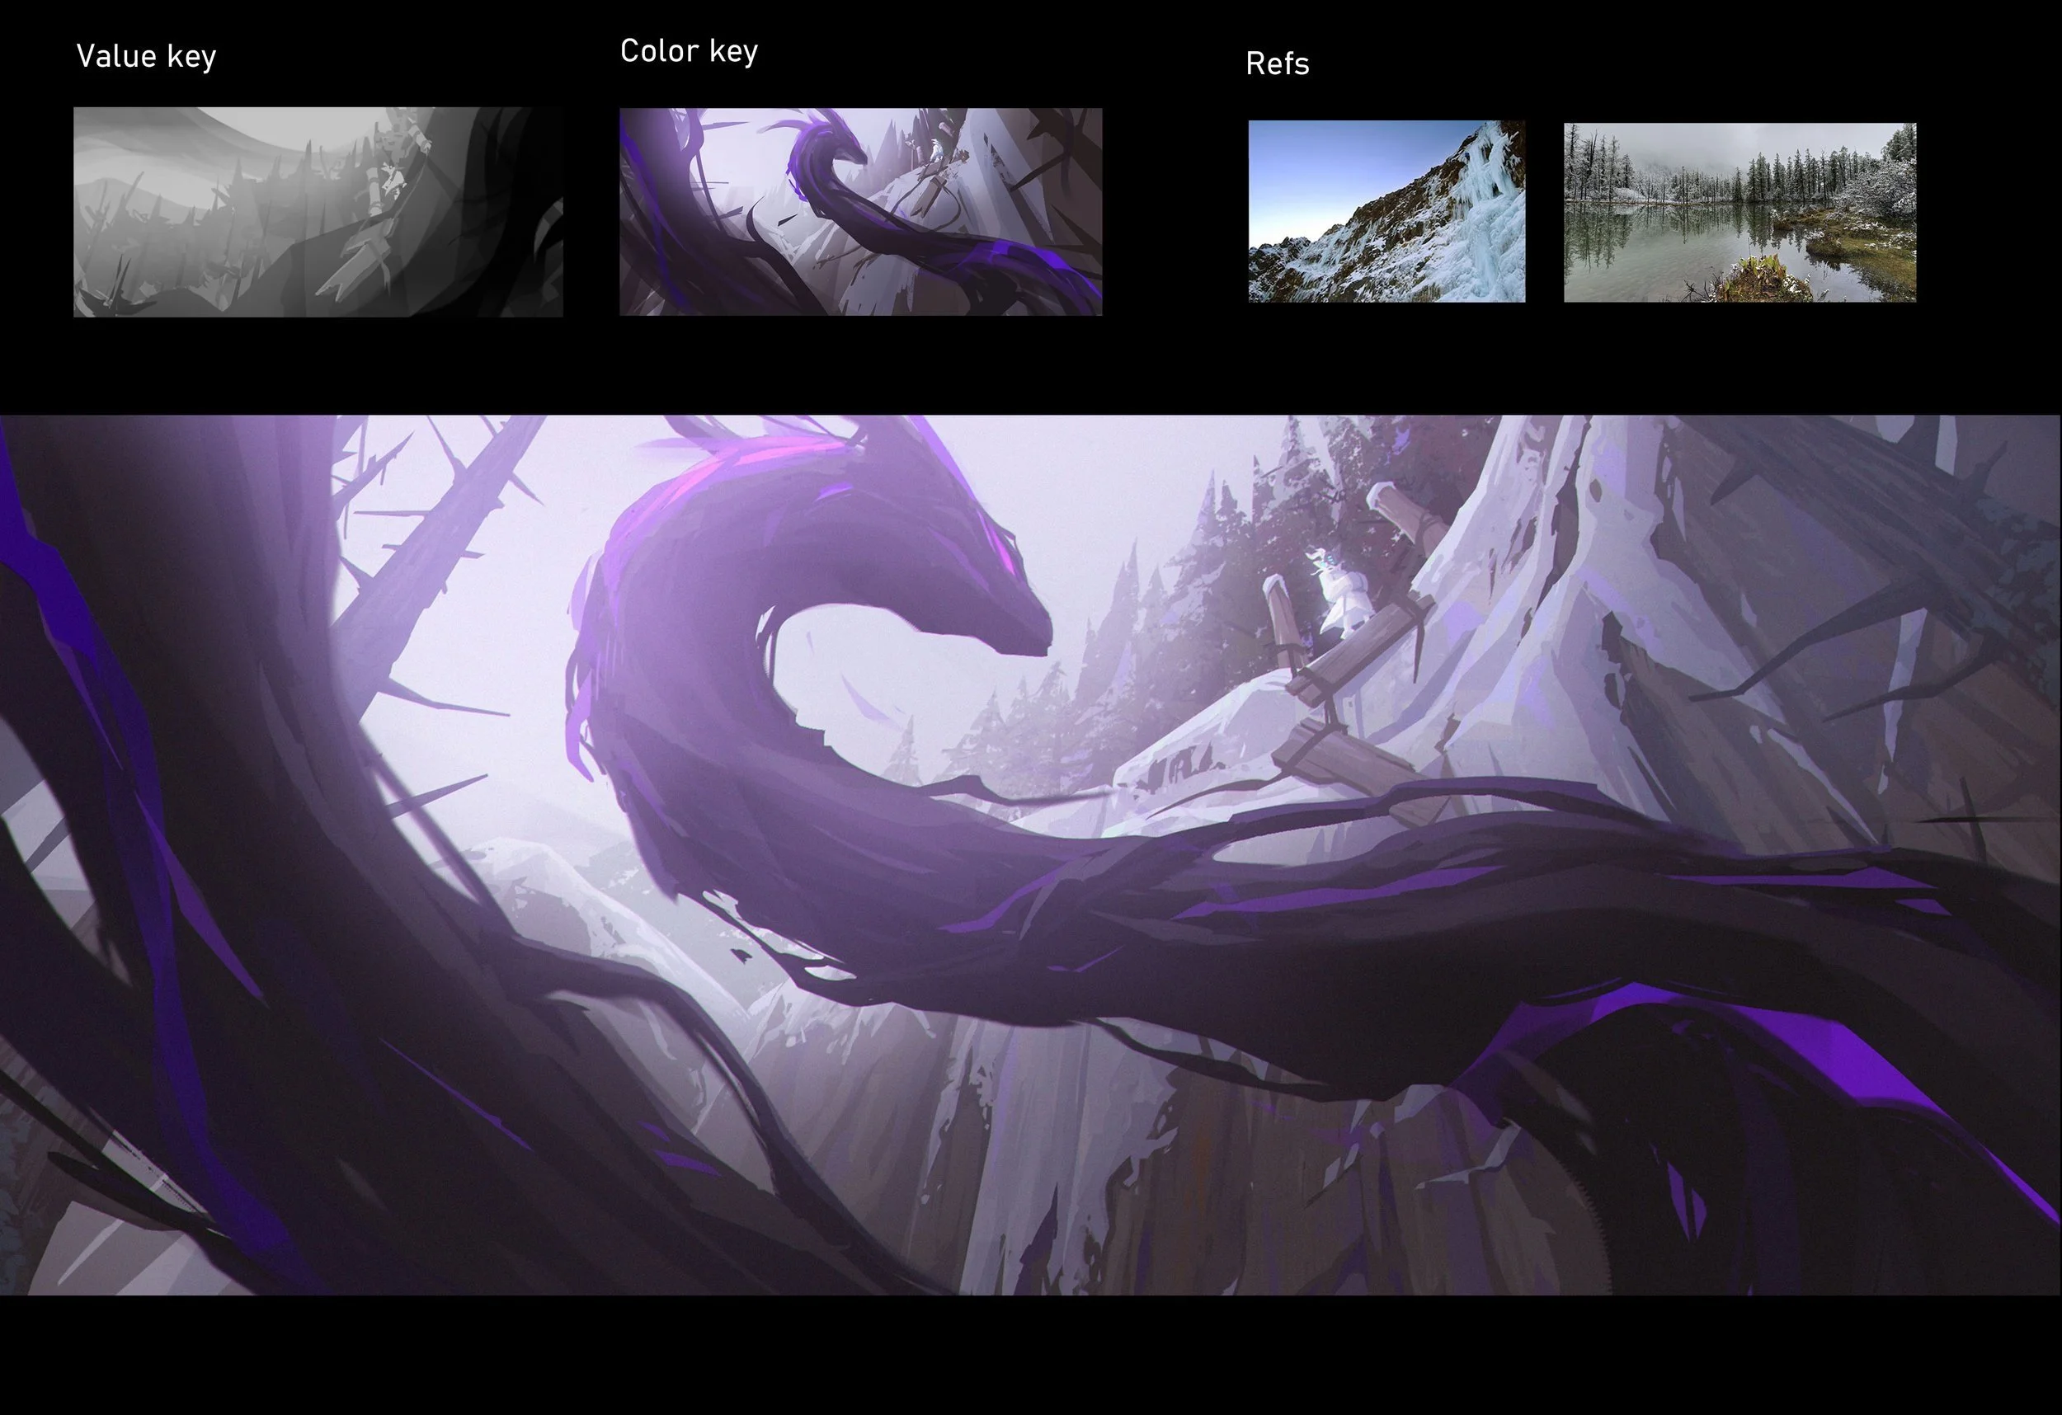Viewport: 2062px width, 1415px height.
Task: Click the Value key thumbnail image
Action: pyautogui.click(x=318, y=211)
